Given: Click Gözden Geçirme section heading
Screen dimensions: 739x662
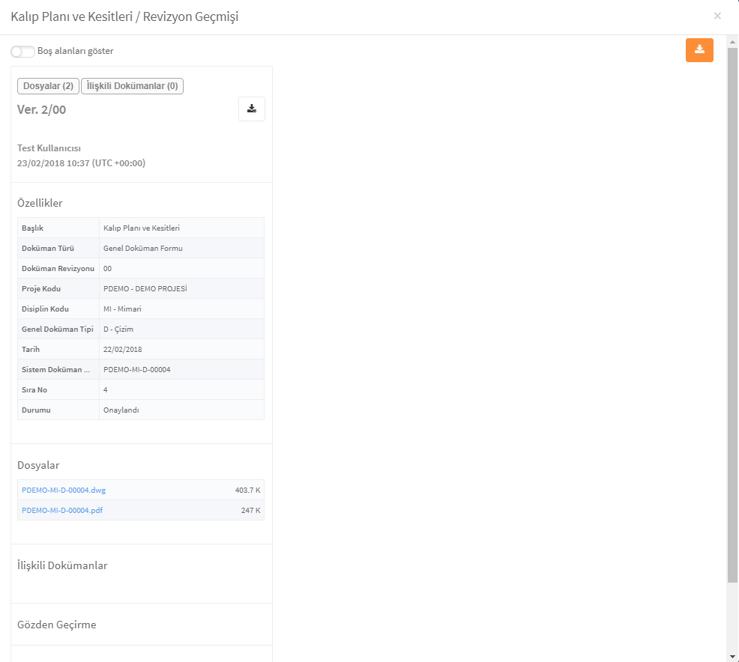Looking at the screenshot, I should (56, 625).
